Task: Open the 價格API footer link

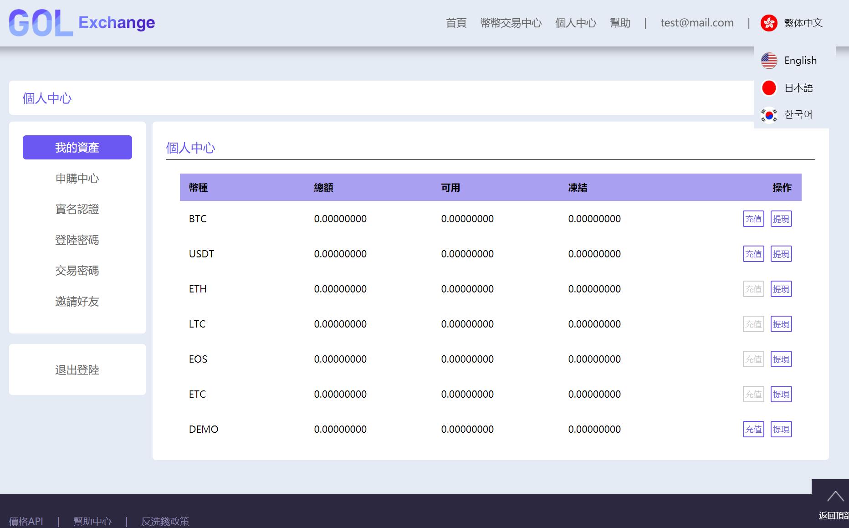Action: coord(26,521)
